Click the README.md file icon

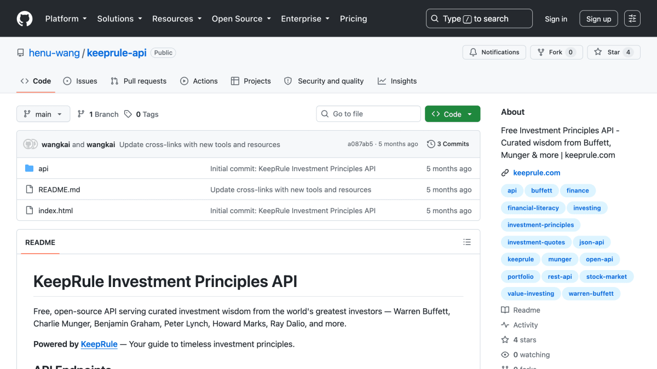(30, 190)
